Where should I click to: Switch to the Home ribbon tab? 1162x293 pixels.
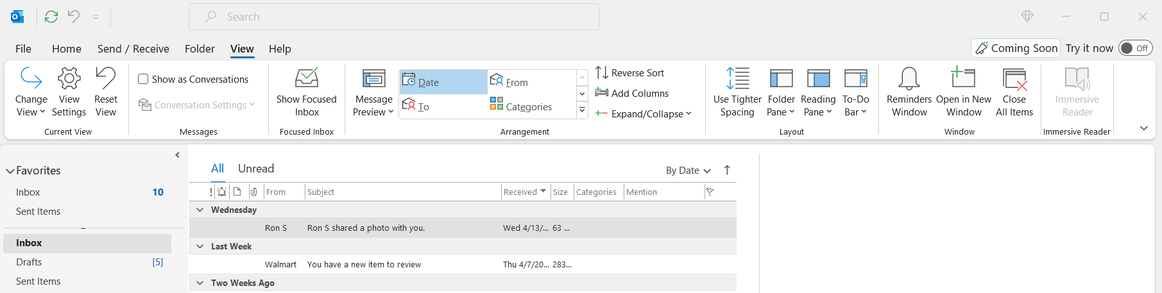pos(67,49)
